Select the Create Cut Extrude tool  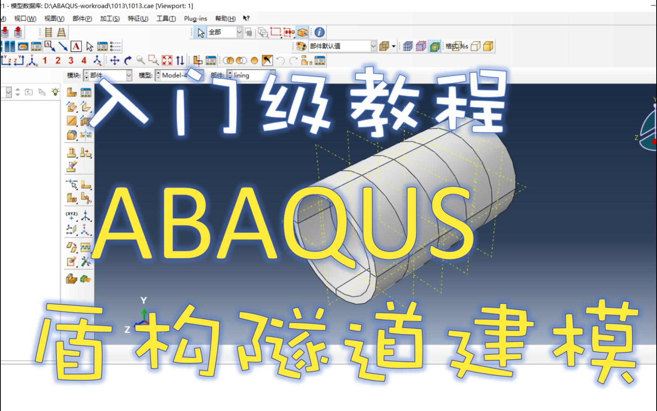point(86,121)
